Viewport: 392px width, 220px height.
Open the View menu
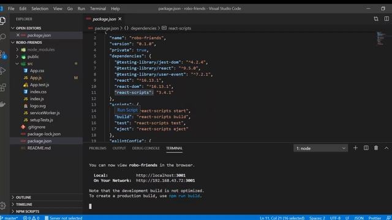pyautogui.click(x=58, y=9)
